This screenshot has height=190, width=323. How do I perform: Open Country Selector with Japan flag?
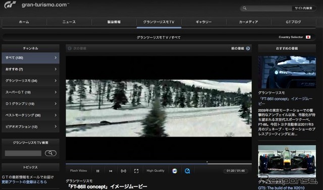tap(295, 37)
